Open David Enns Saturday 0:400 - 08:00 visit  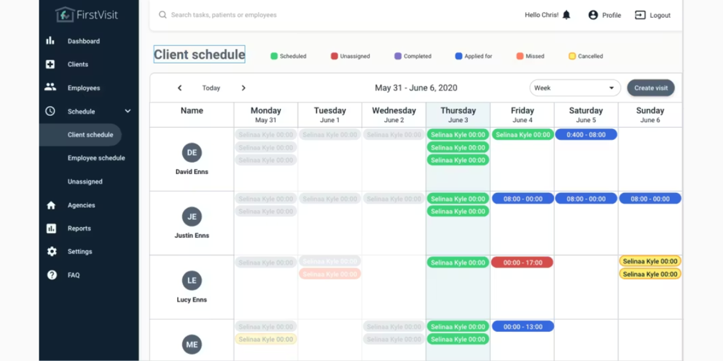point(586,135)
